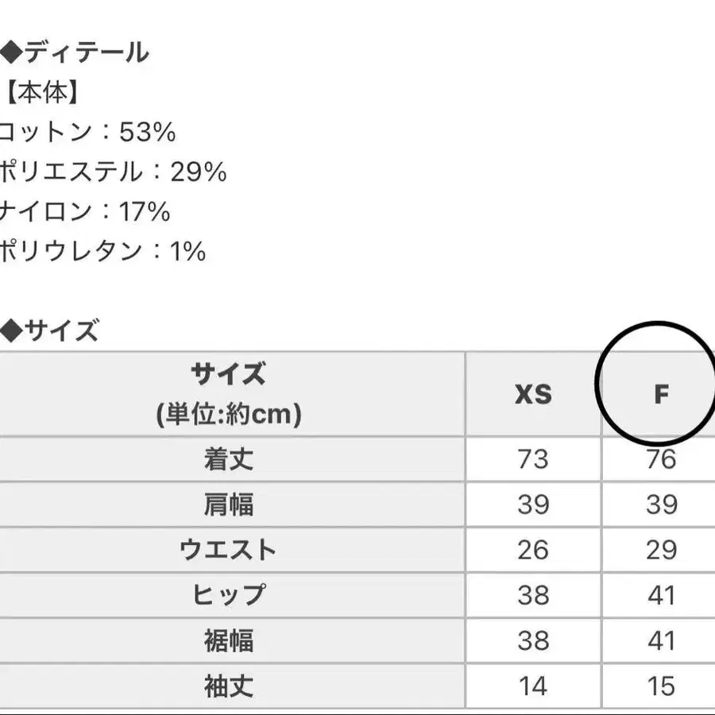Select the ナイロン：17% material line

point(85,211)
